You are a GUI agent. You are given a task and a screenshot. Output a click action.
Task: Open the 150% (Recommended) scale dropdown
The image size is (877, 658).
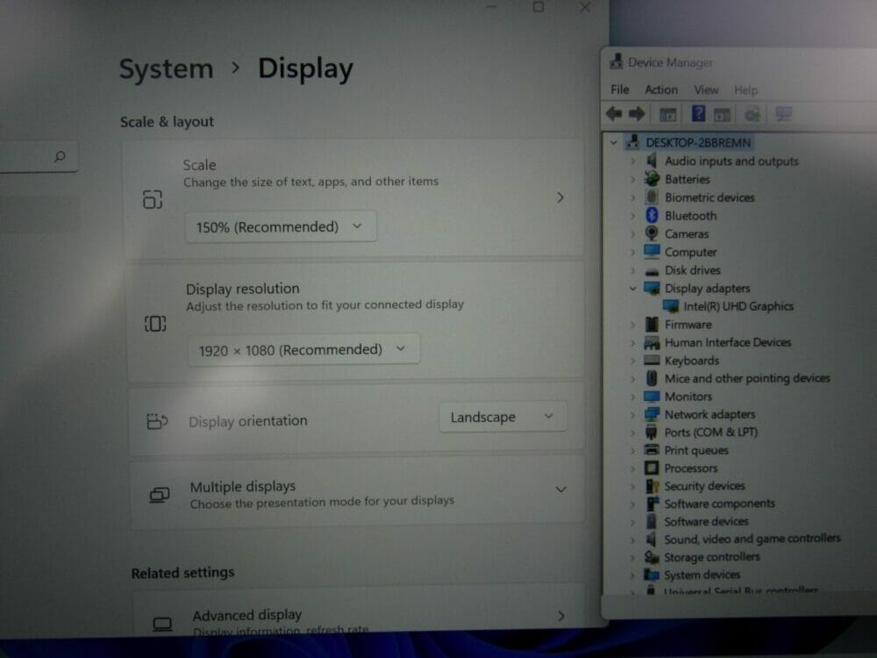tap(281, 226)
